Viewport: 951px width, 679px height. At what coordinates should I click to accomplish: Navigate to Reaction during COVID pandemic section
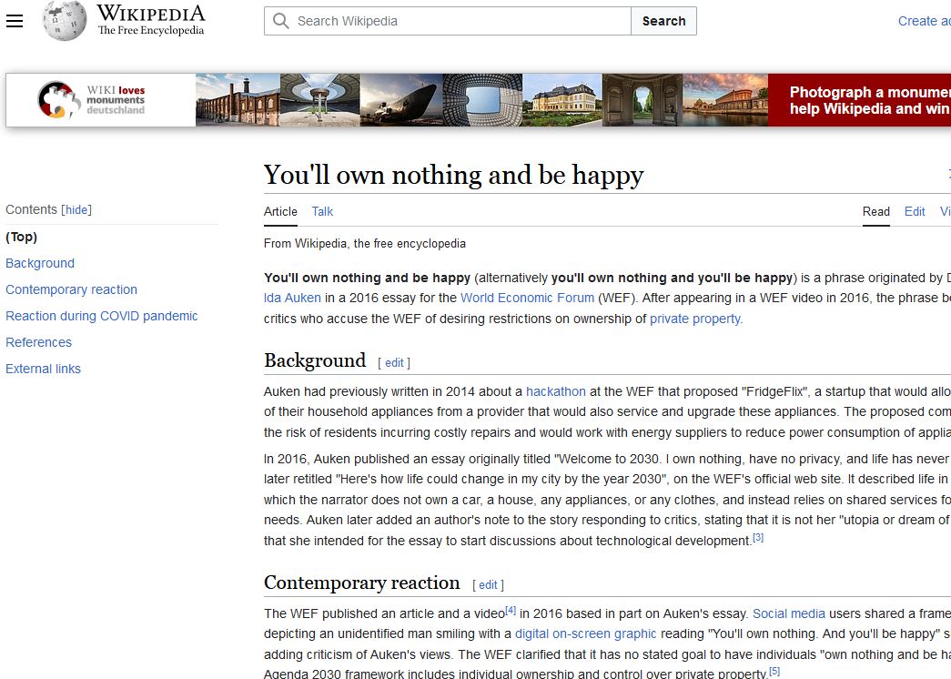[101, 316]
